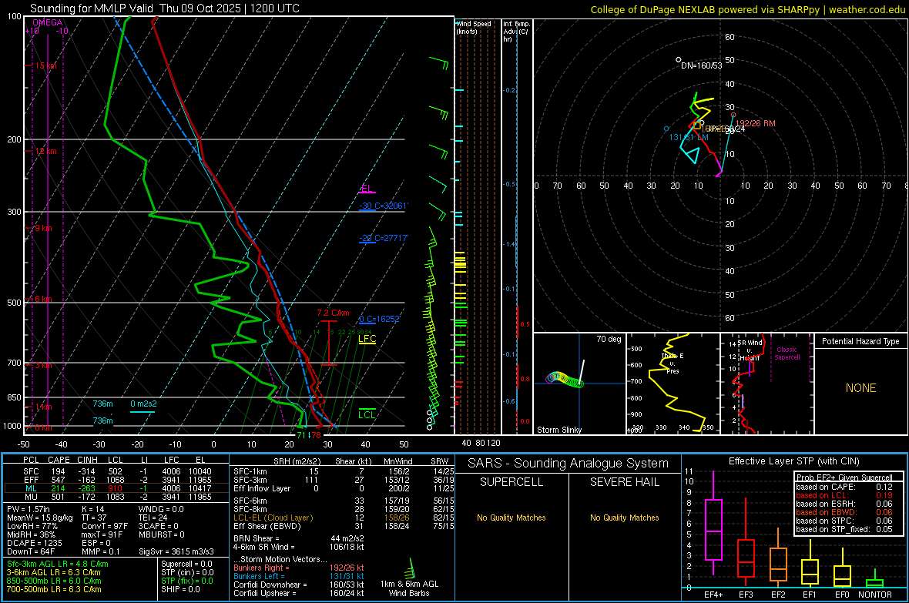Viewport: 909px width, 603px height.
Task: Click the blue 'Bunkers Left =' entry
Action: tap(299, 576)
